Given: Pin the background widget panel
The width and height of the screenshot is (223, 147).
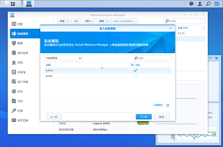Looking at the screenshot, I should pyautogui.click(x=211, y=58).
